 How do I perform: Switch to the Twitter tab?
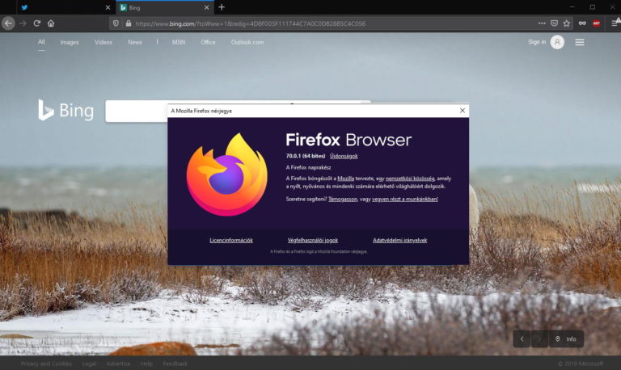(x=57, y=7)
